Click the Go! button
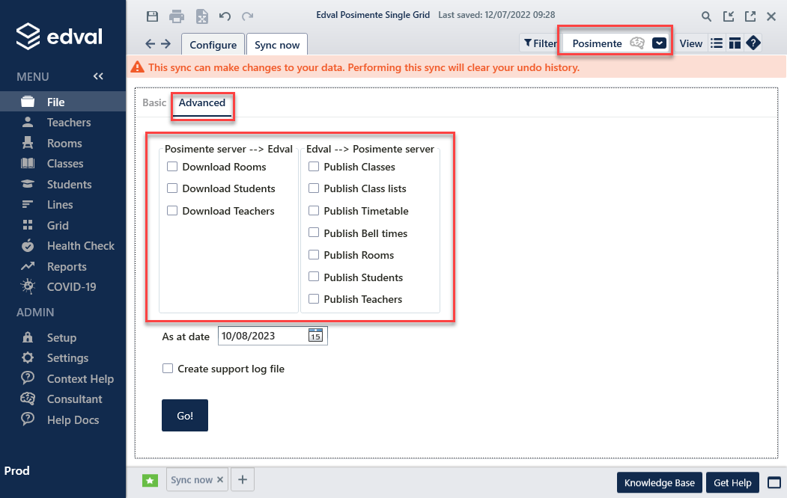 click(x=185, y=415)
